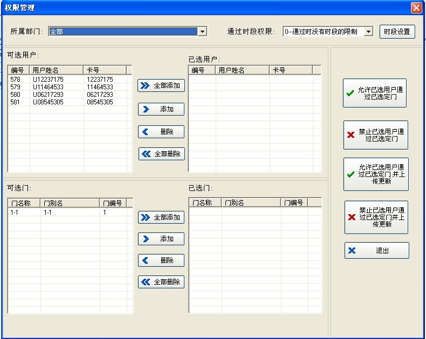Expand the 通过时段权限 dropdown
The image size is (426, 339).
368,32
